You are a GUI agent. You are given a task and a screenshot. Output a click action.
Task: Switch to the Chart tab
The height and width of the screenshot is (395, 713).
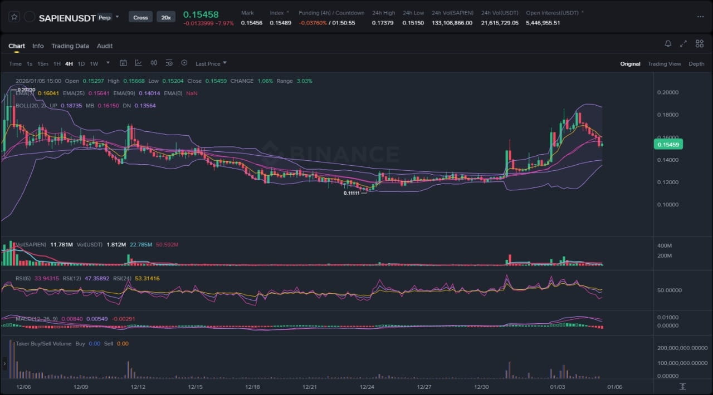click(17, 46)
